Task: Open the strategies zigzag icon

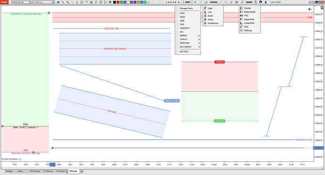Action: click(x=96, y=2)
